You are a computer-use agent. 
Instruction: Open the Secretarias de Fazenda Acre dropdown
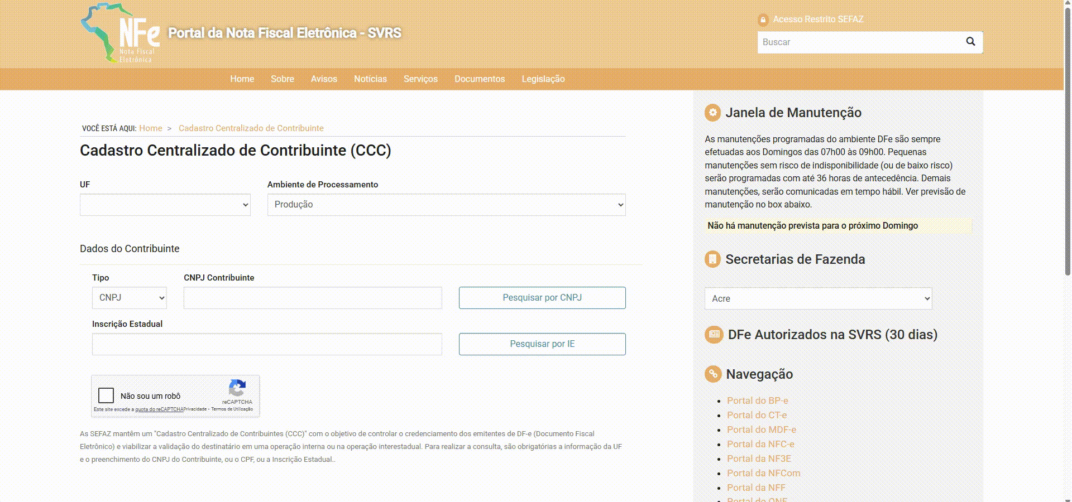pos(818,299)
